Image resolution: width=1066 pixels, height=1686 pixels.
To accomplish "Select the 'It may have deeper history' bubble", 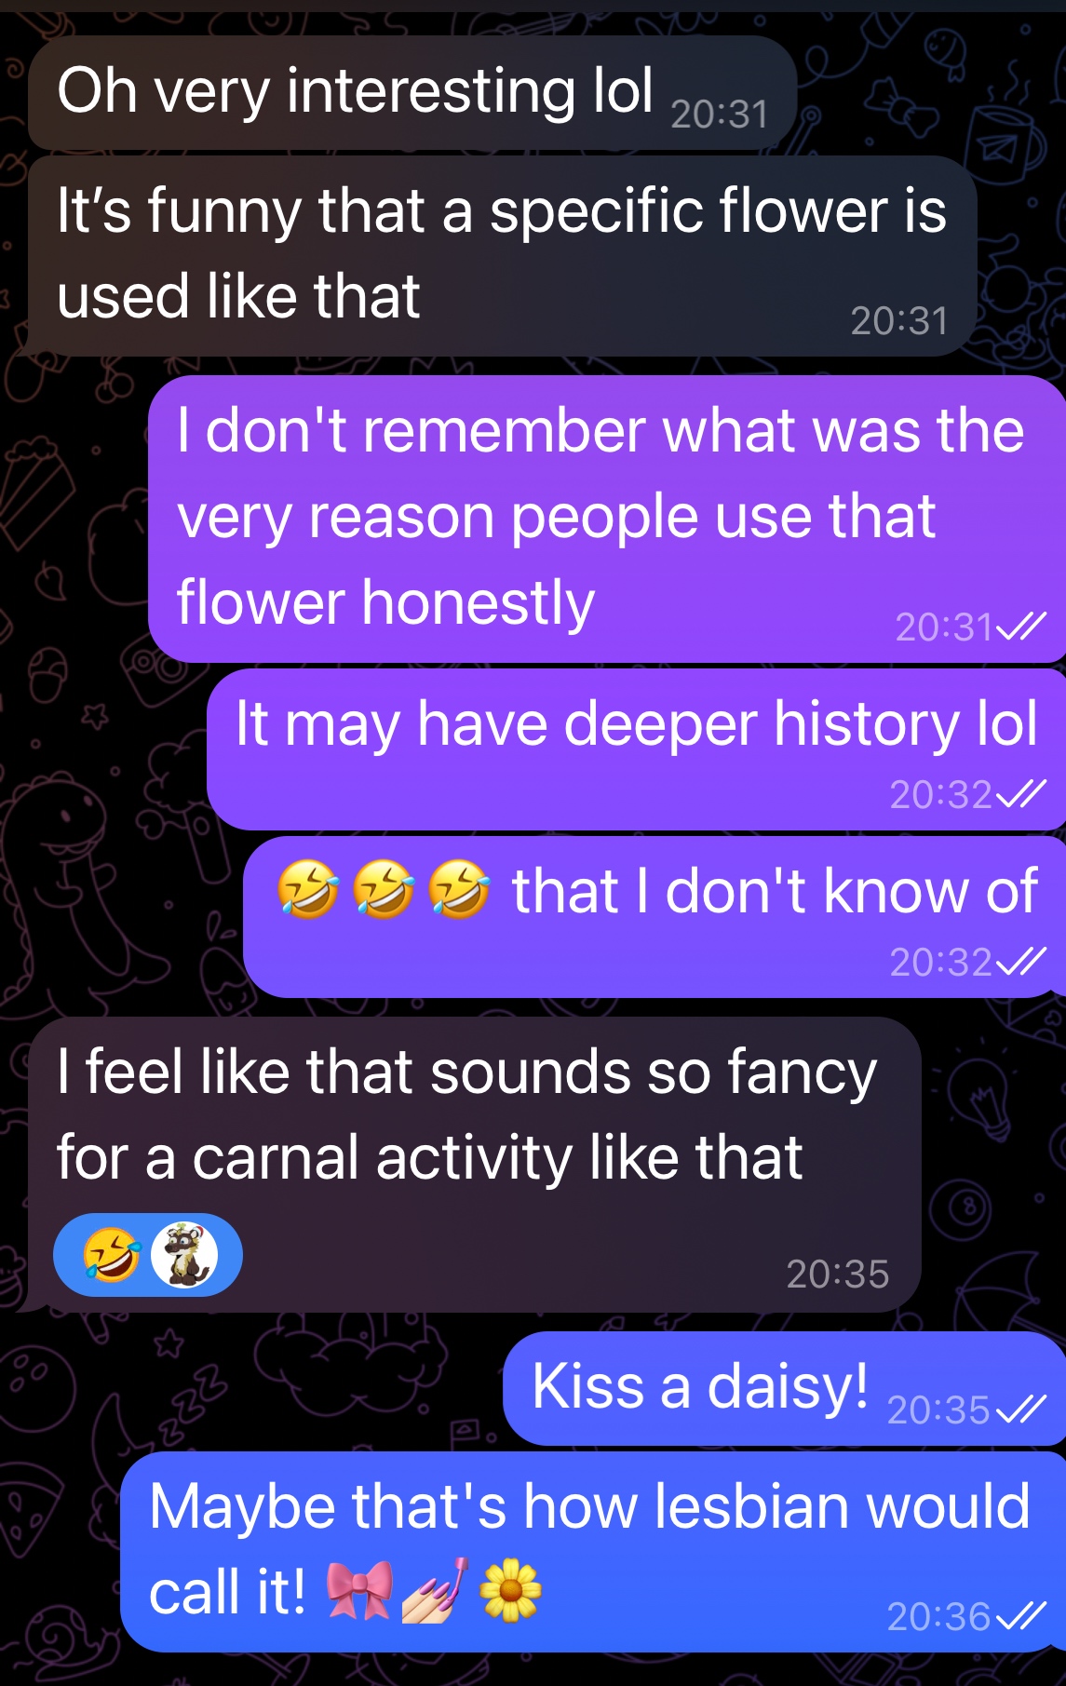I will click(636, 749).
